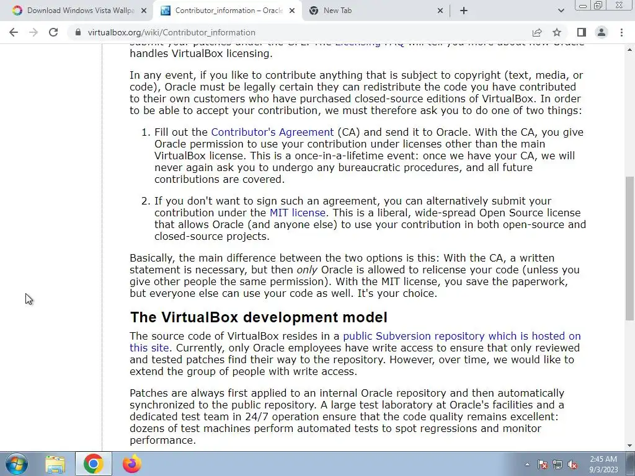Screen dimensions: 635x476
Task: Expand the tab search dropdown arrow
Action: pyautogui.click(x=561, y=11)
